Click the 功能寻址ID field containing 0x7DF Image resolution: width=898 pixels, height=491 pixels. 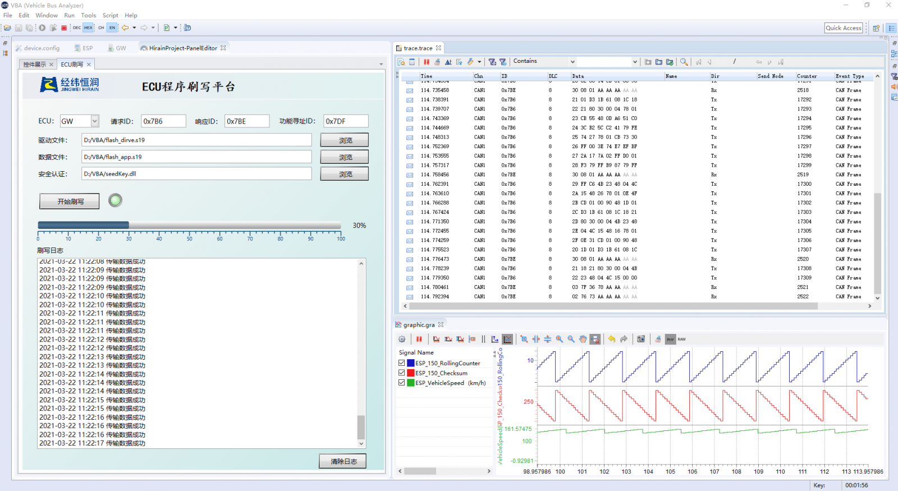tap(346, 121)
